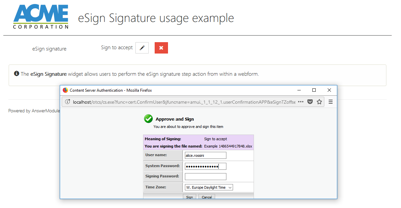Bookmark this page with star icon

pos(319,102)
